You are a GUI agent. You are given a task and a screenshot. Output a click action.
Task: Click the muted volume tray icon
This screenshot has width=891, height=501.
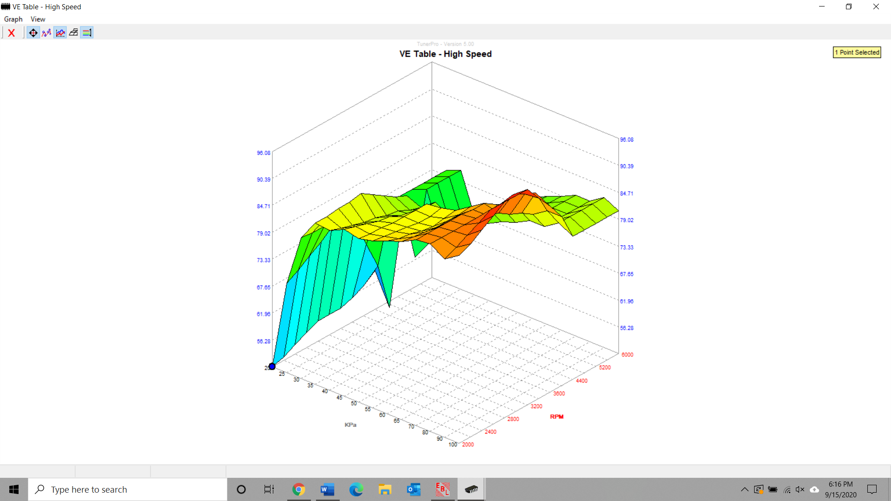800,489
